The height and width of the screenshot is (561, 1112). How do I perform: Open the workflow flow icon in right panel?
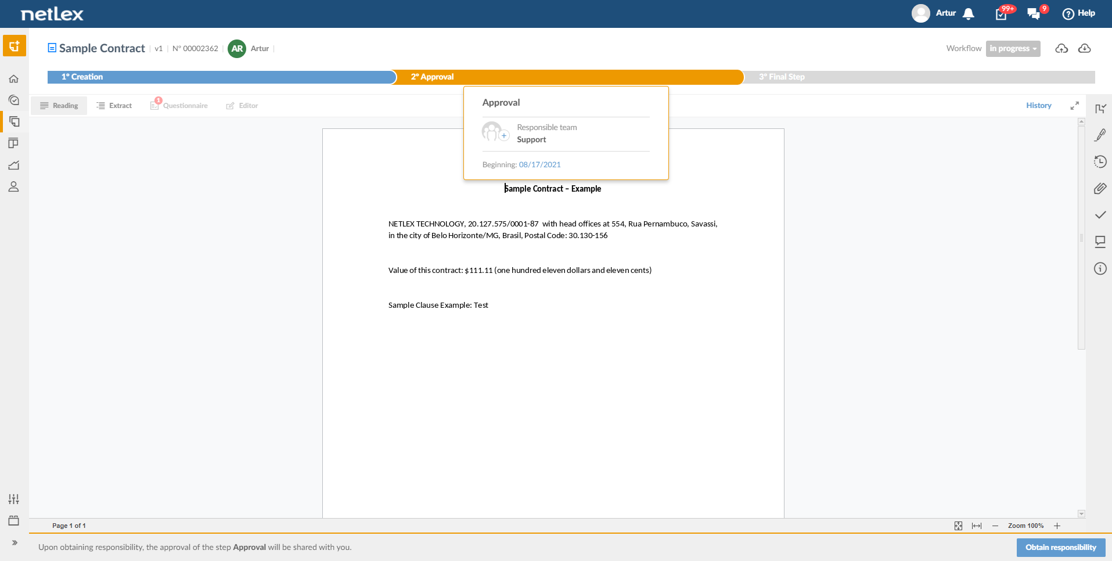tap(1100, 109)
